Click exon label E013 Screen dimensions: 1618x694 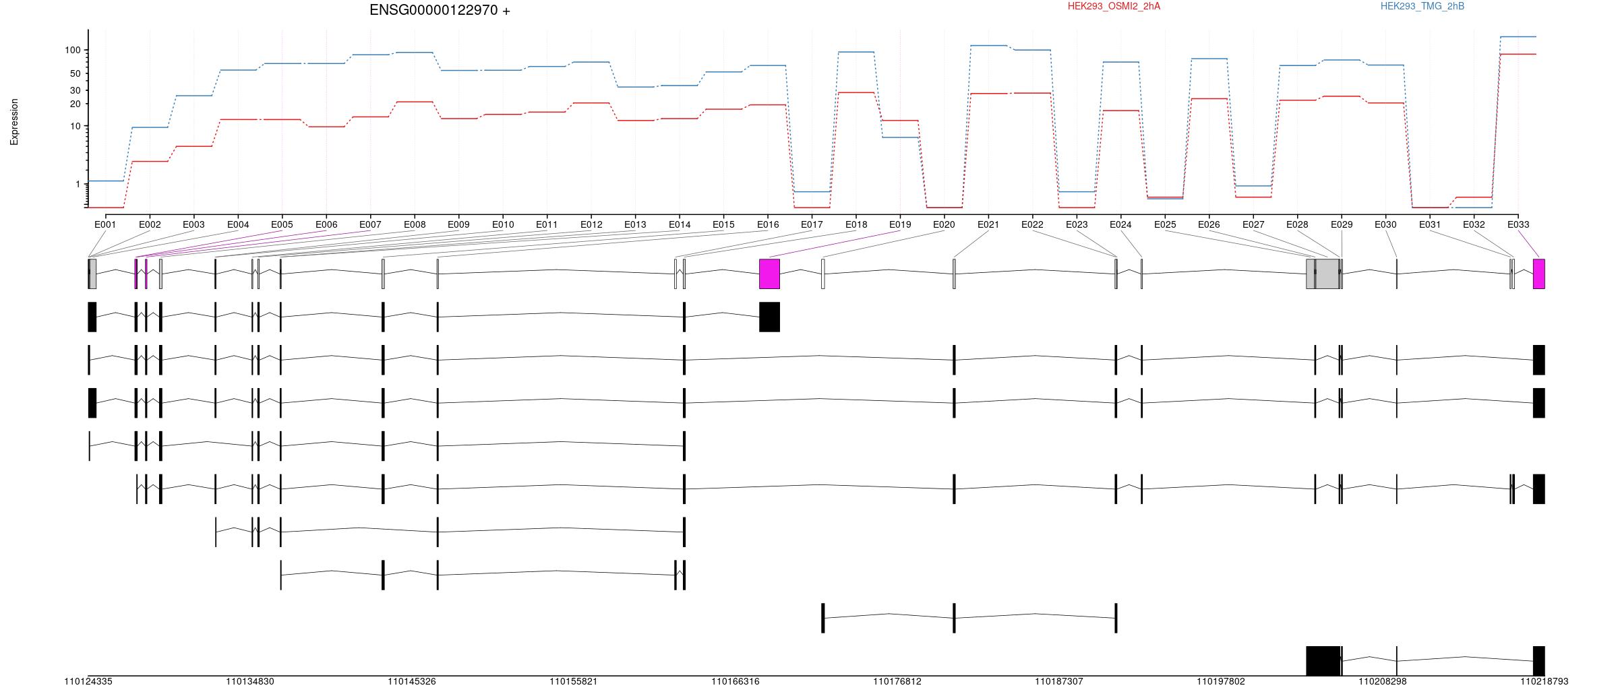(635, 225)
